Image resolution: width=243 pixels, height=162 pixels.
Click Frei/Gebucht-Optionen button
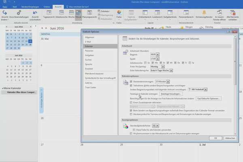click(209, 98)
